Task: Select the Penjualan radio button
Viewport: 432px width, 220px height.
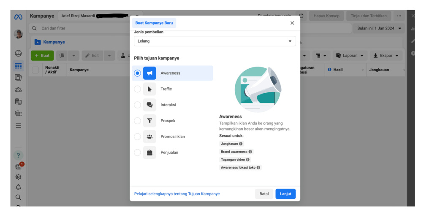Action: [x=137, y=152]
